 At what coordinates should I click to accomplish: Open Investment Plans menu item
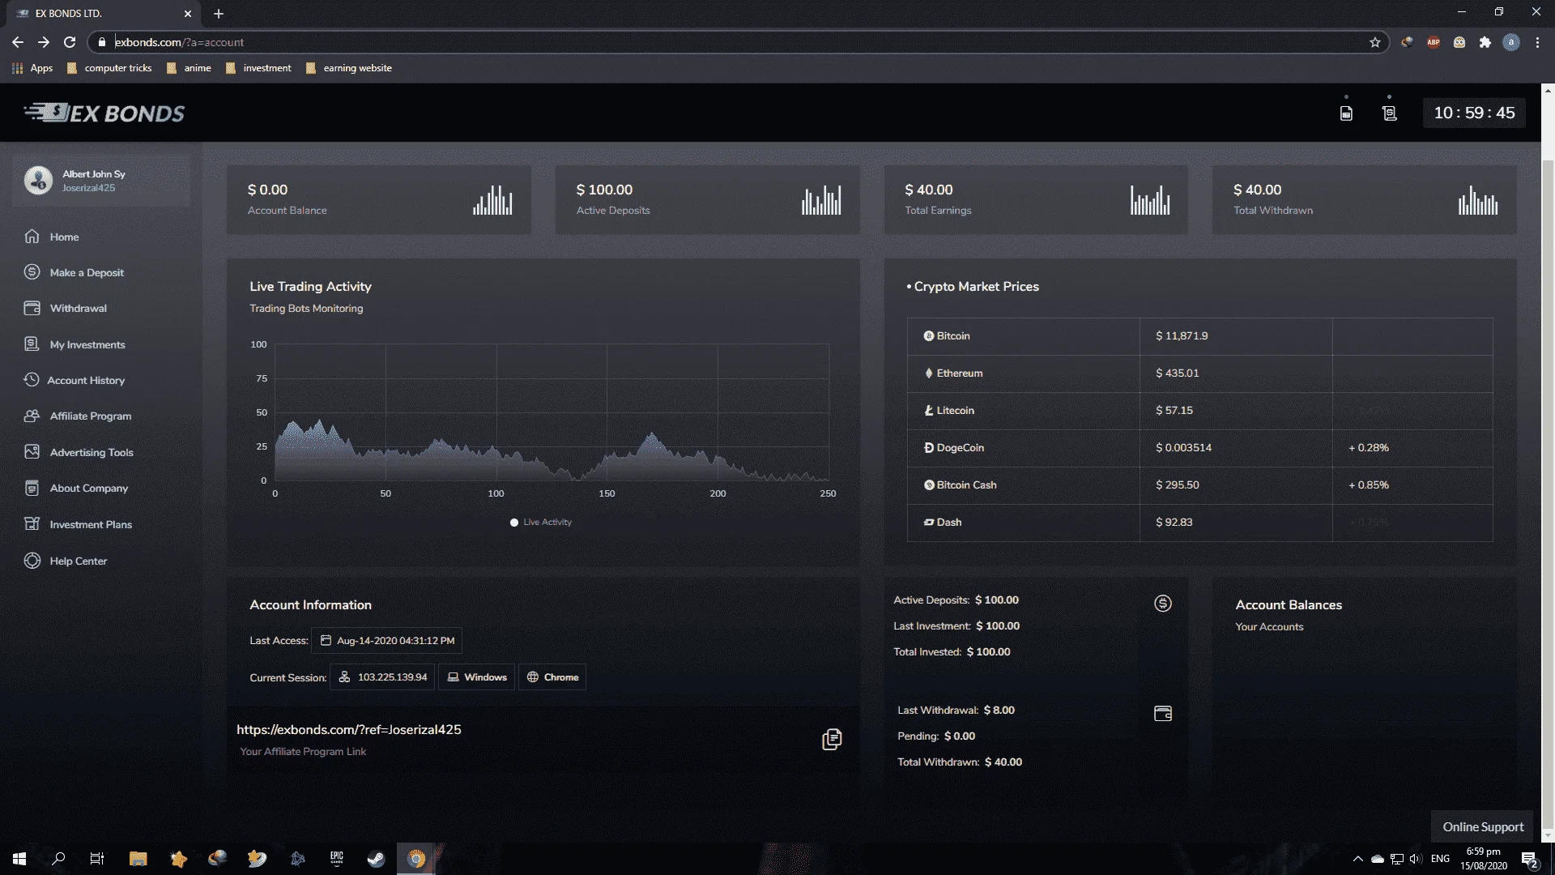coord(91,524)
